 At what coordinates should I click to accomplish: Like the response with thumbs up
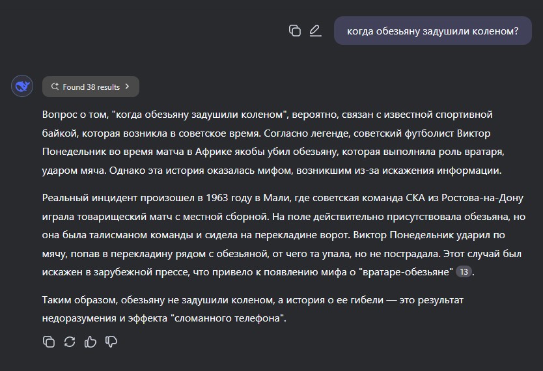point(90,342)
